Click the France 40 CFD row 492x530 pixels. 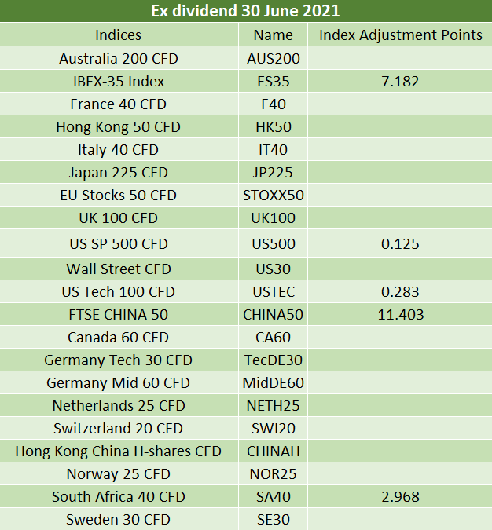click(x=246, y=104)
